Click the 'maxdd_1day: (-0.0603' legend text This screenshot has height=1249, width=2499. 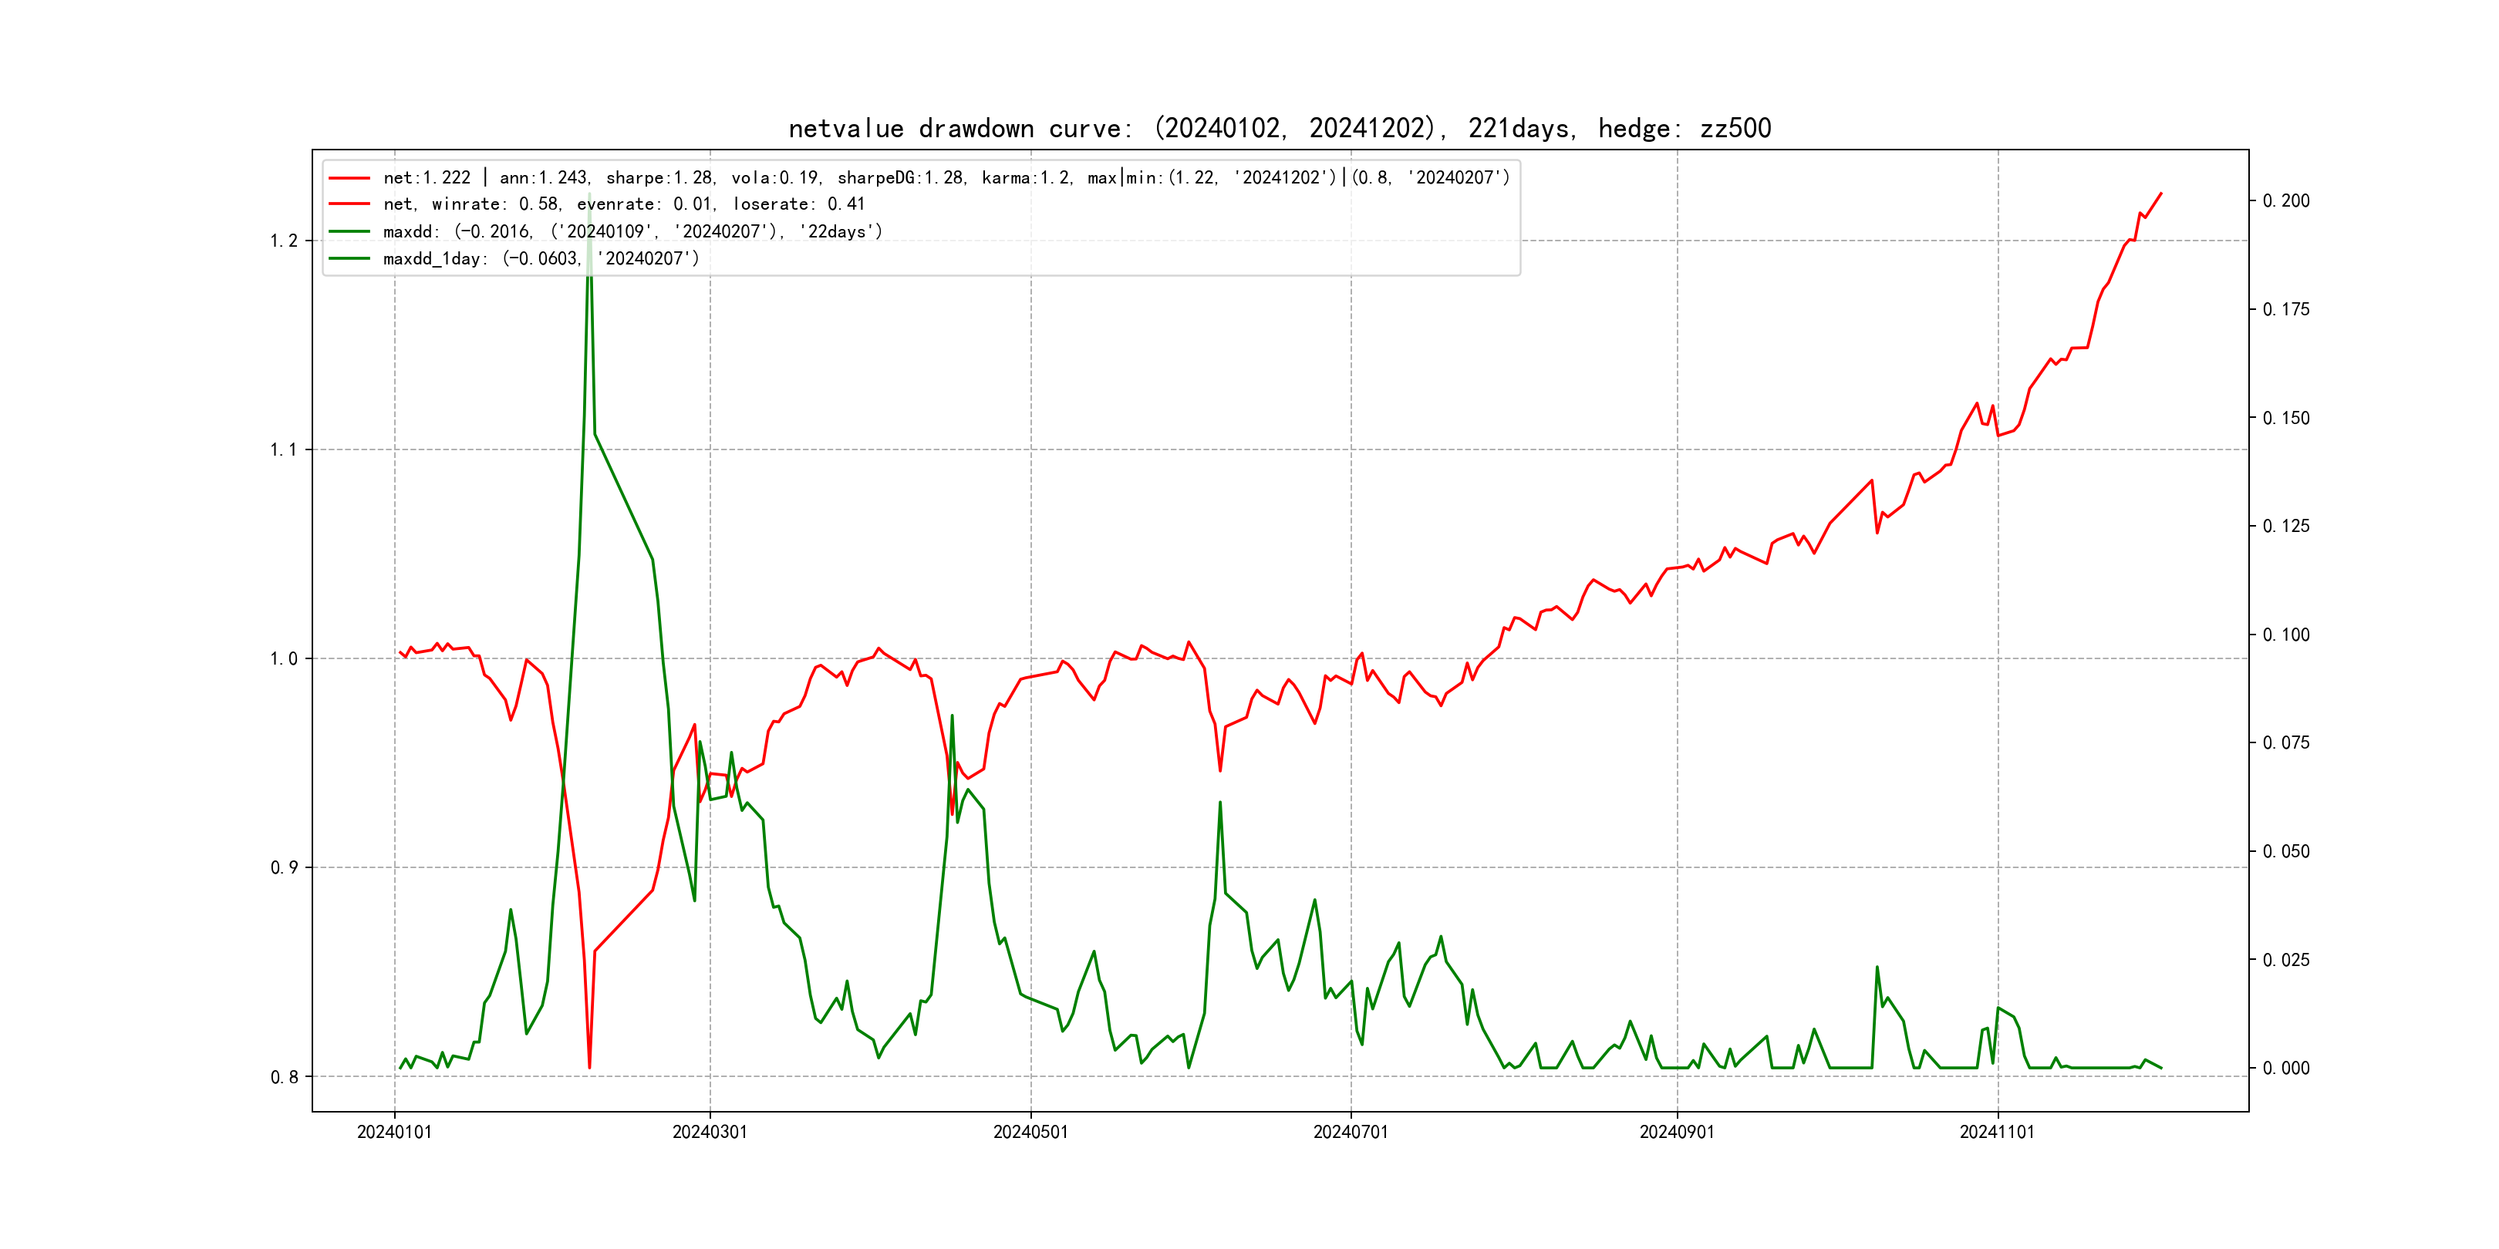coord(541,259)
